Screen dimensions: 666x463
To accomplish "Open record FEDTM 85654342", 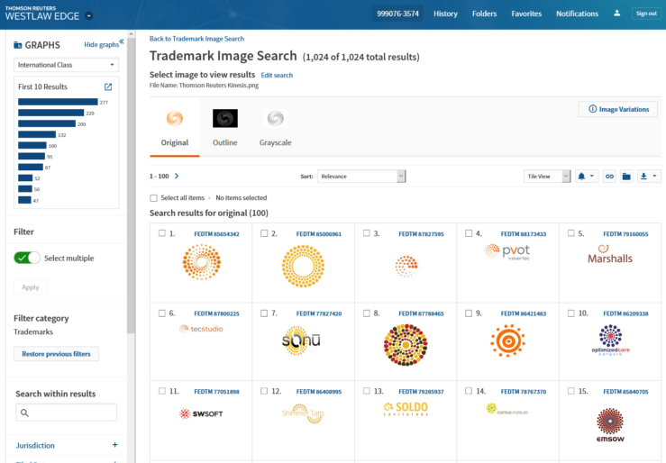I will 216,234.
